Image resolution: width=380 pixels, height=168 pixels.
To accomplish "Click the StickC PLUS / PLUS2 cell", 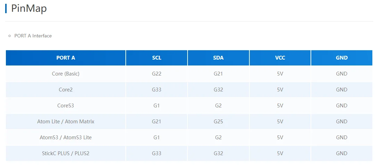I will pos(66,153).
